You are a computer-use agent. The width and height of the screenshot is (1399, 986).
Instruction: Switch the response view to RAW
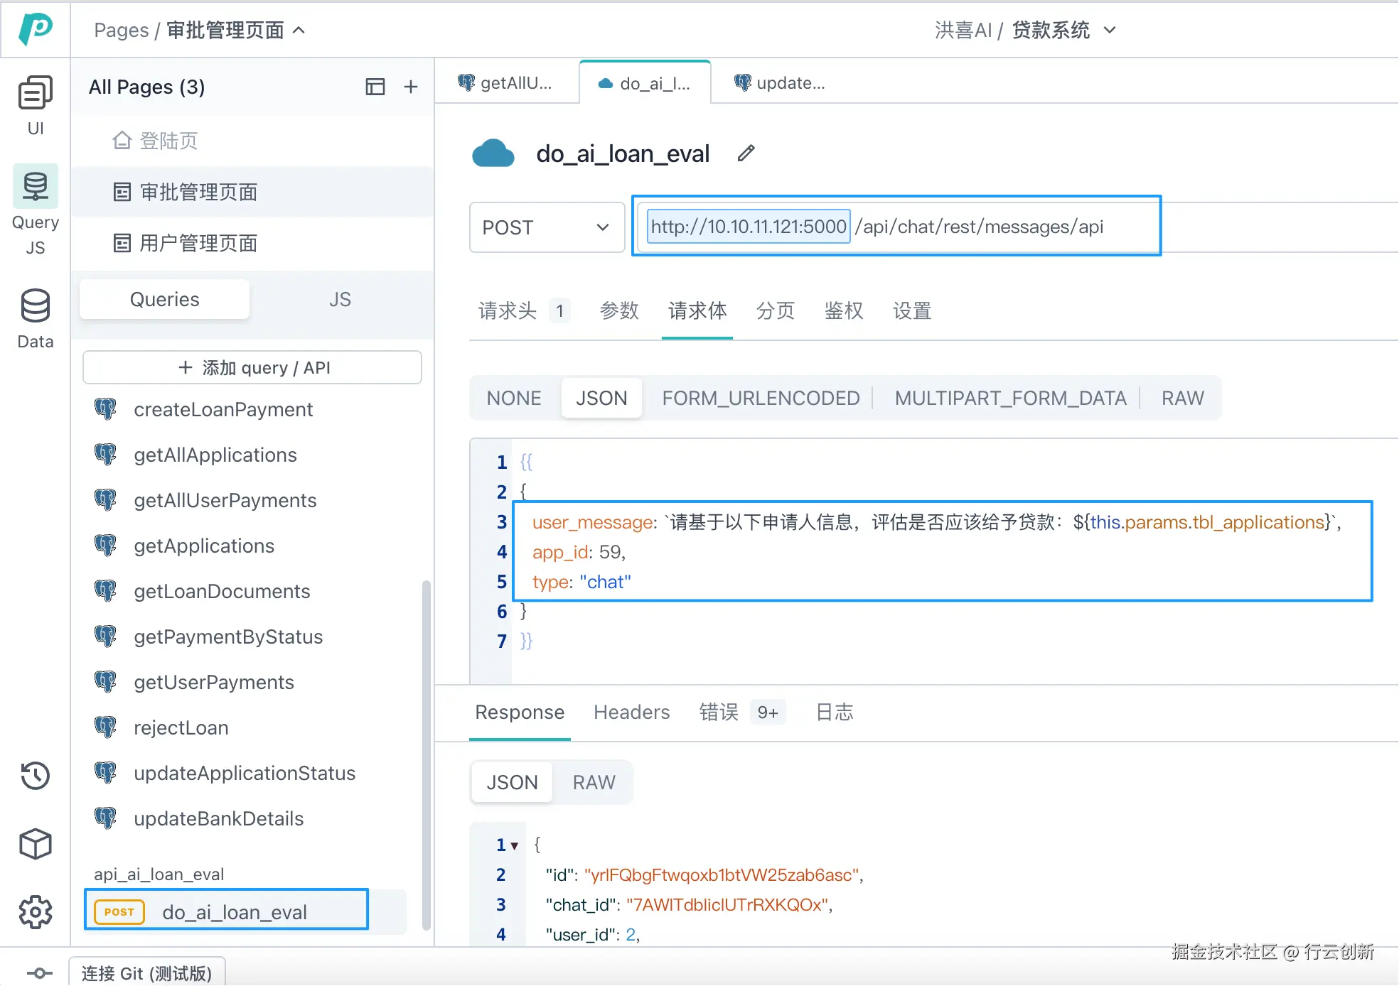tap(594, 782)
